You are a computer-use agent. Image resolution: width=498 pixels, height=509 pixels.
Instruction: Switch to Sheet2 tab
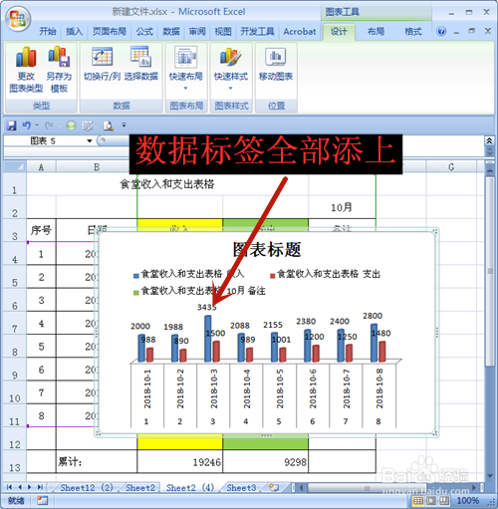(x=140, y=487)
